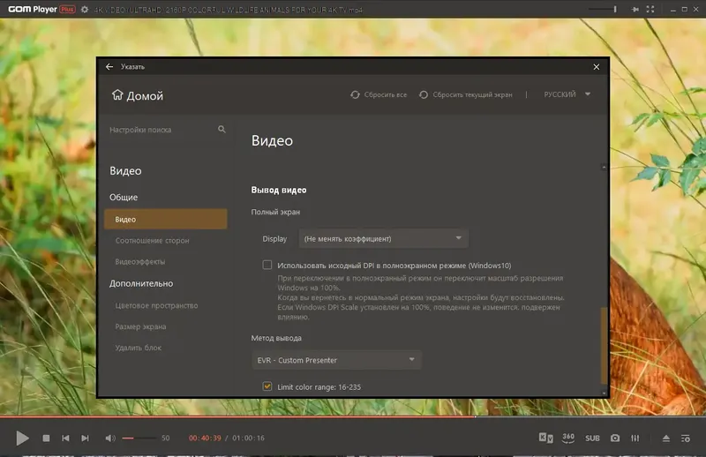Skip to the next track

click(x=85, y=438)
